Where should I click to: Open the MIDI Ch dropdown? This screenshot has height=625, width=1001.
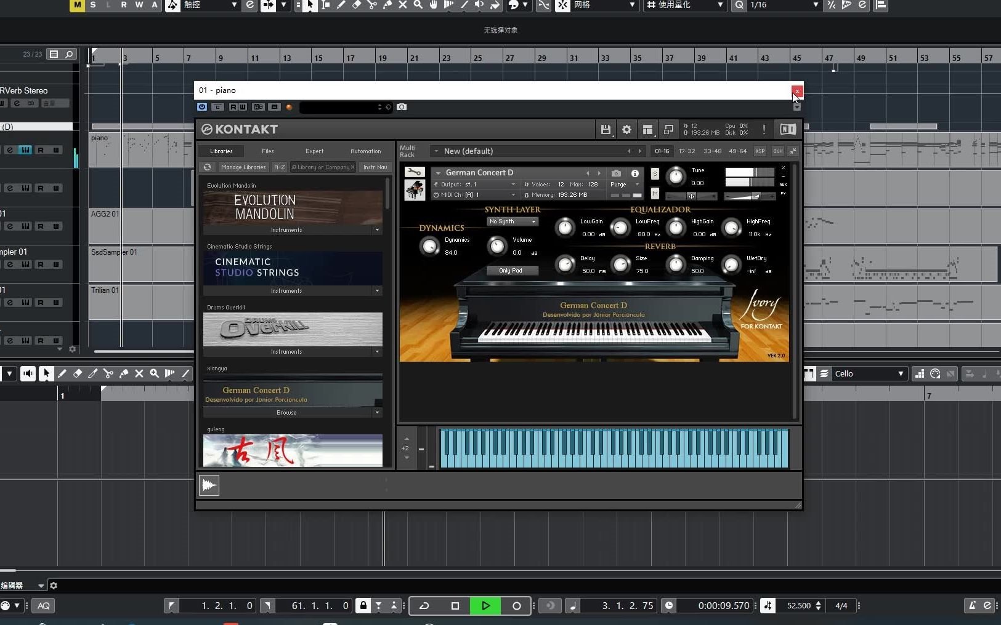coord(474,195)
